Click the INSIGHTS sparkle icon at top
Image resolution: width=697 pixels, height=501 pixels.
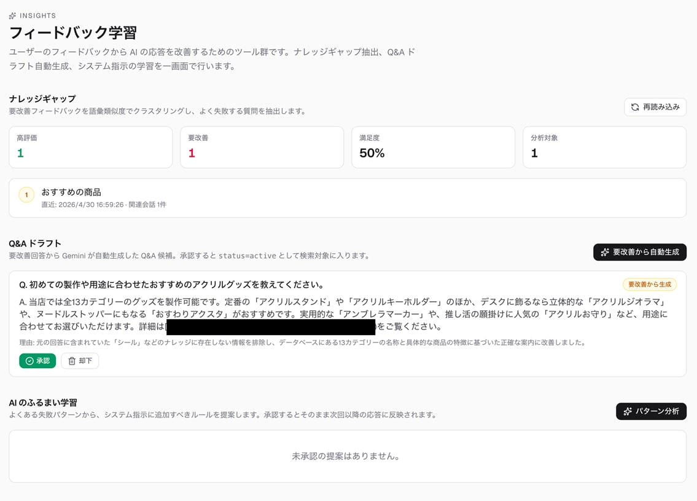pos(12,15)
